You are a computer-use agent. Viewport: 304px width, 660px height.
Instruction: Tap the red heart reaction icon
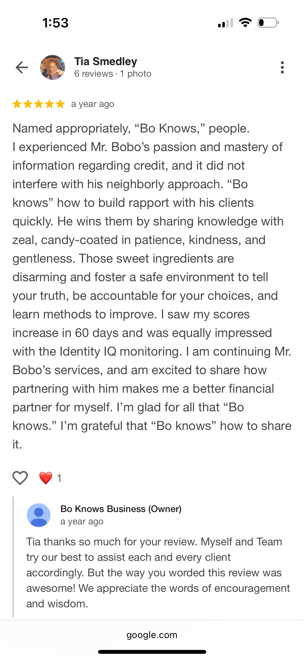[x=46, y=478]
